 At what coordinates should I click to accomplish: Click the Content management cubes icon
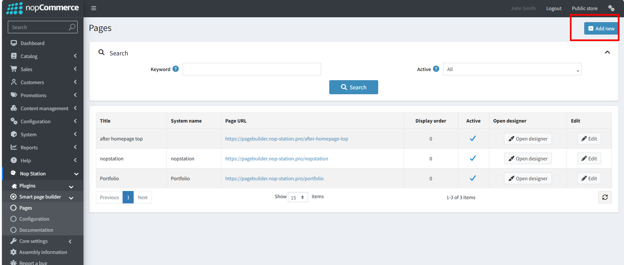pyautogui.click(x=14, y=108)
